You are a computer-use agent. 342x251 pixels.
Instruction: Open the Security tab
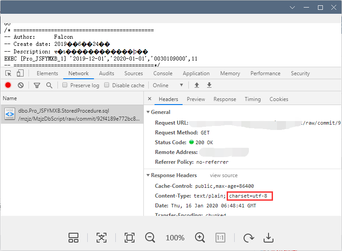[x=300, y=73]
